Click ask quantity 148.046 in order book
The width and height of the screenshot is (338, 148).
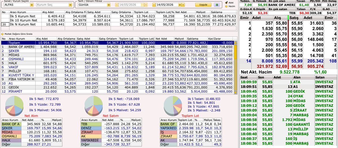coord(316,40)
